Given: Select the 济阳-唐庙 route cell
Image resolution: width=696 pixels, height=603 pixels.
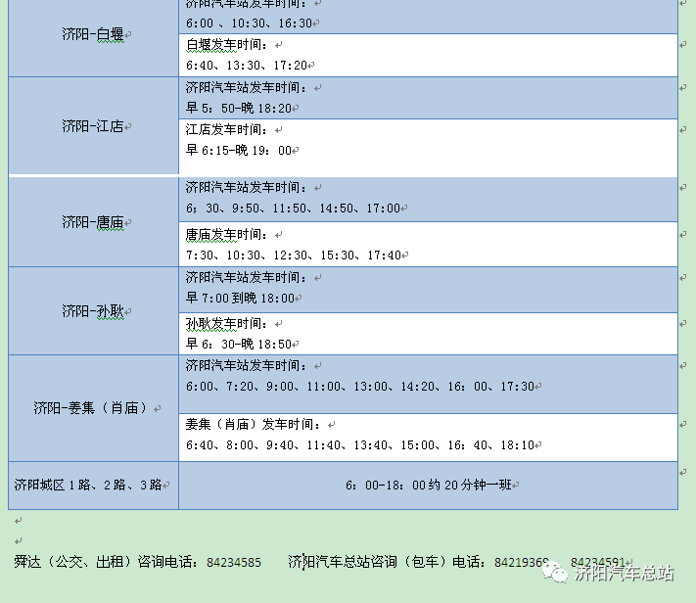Looking at the screenshot, I should pos(94,222).
